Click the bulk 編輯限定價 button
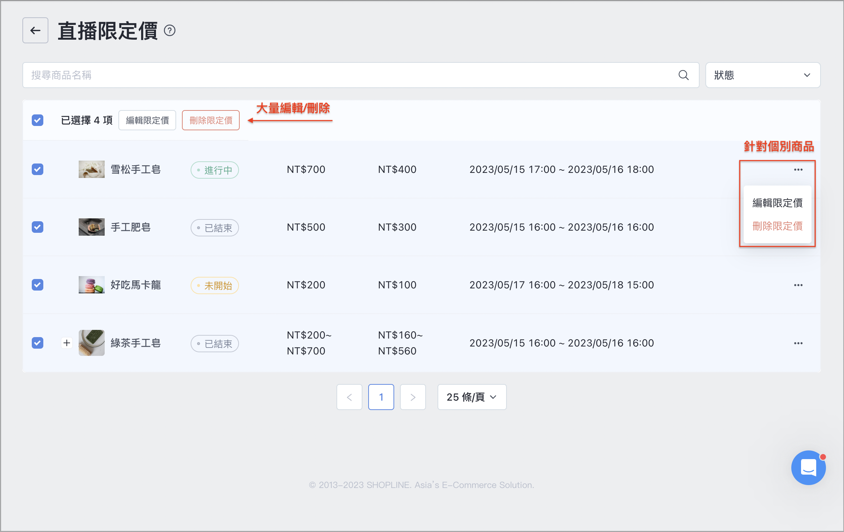The image size is (844, 532). coord(147,120)
